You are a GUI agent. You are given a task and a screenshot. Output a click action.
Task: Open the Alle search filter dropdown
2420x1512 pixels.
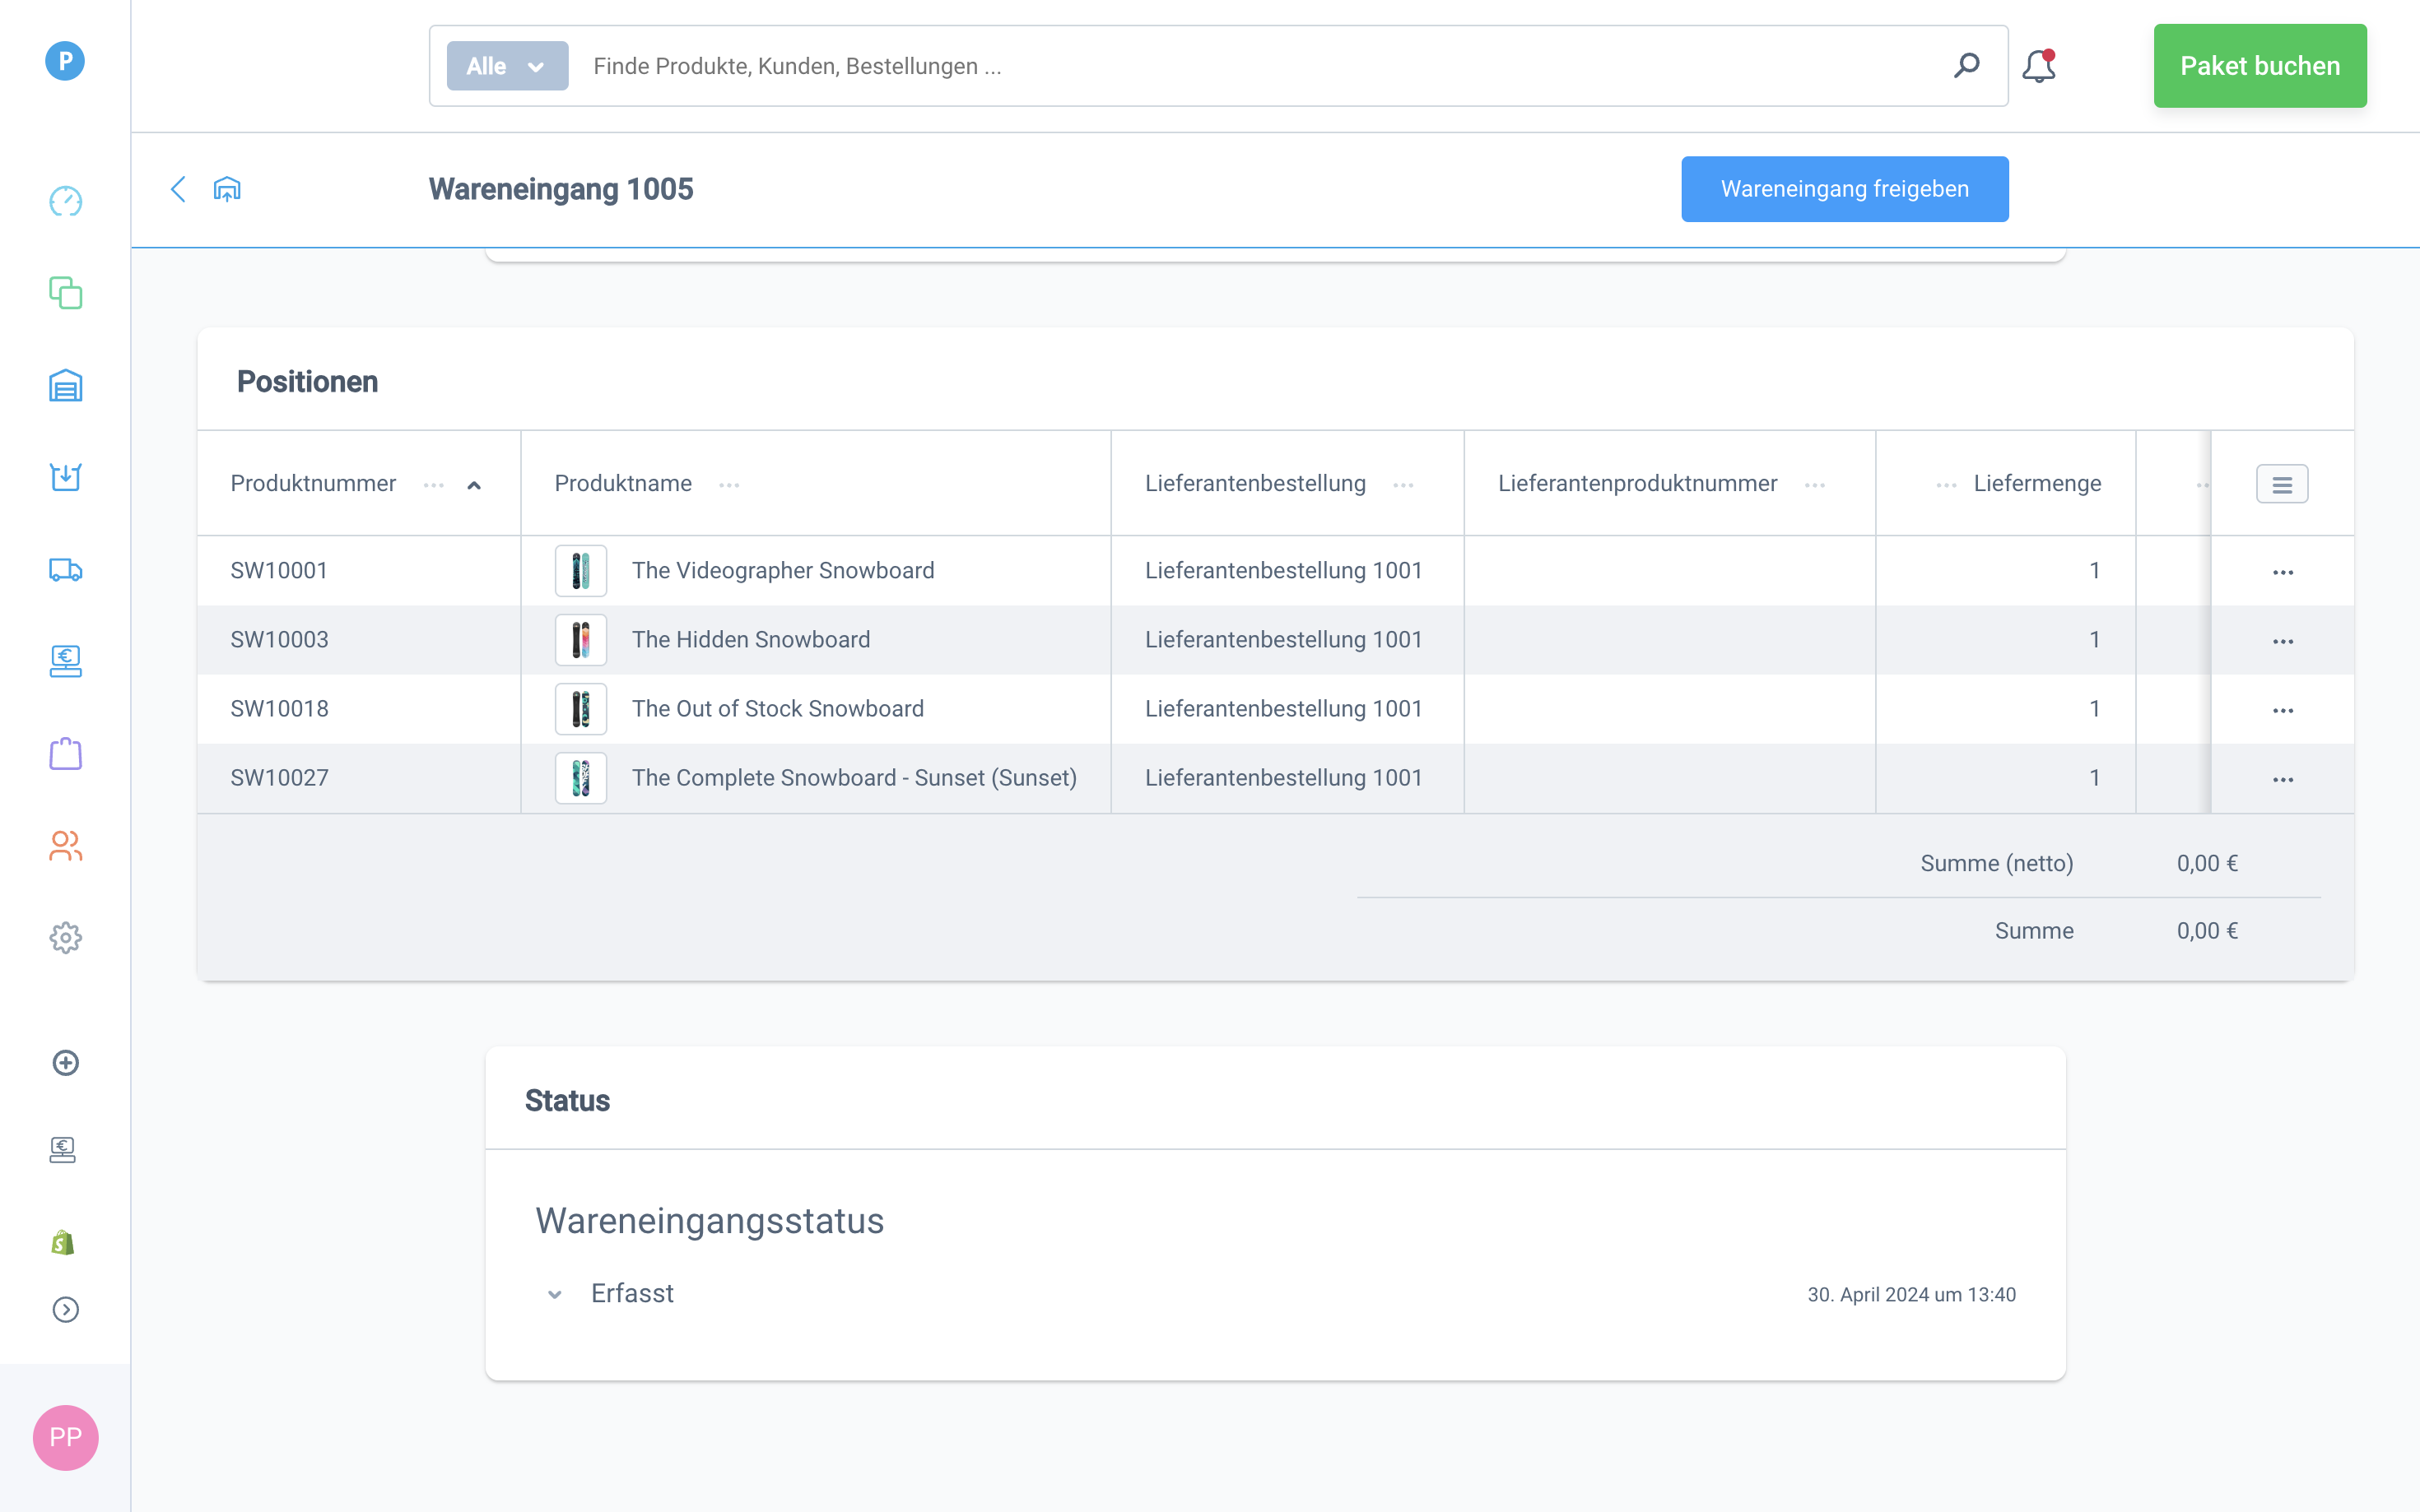tap(507, 66)
